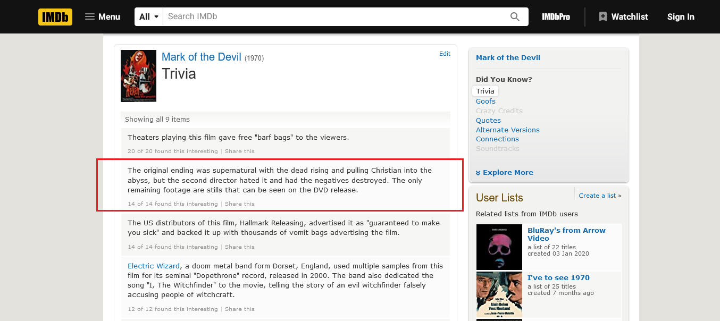
Task: Click Sign In
Action: click(681, 16)
